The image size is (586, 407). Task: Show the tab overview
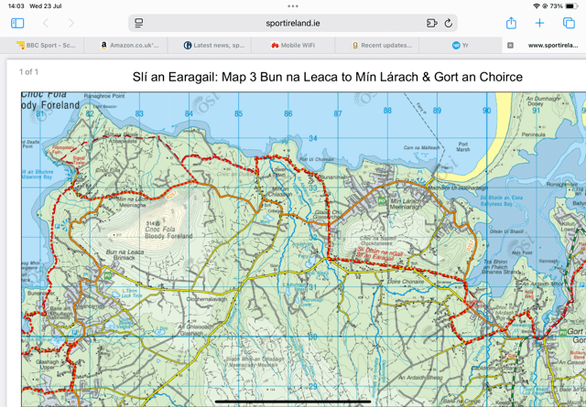(569, 23)
